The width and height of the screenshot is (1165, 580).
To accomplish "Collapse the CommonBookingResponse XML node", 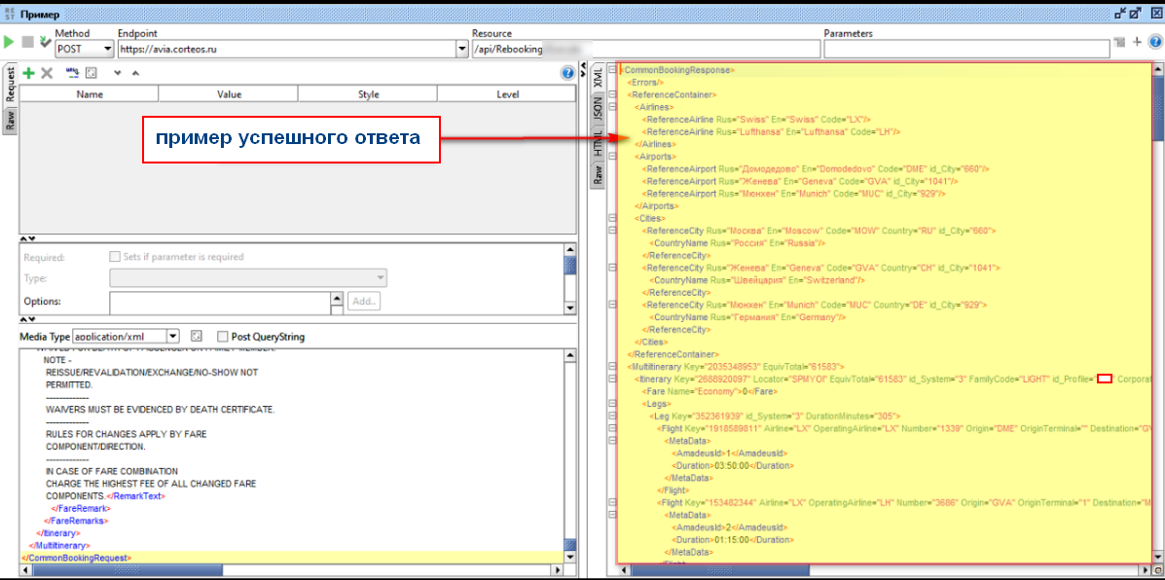I will coord(611,70).
